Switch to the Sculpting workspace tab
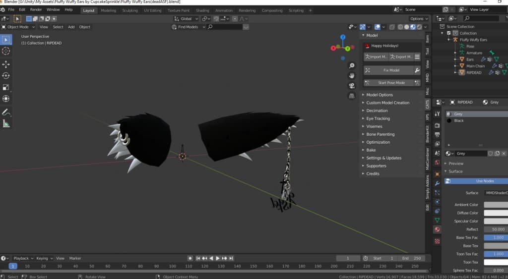The width and height of the screenshot is (508, 279). coord(130,10)
